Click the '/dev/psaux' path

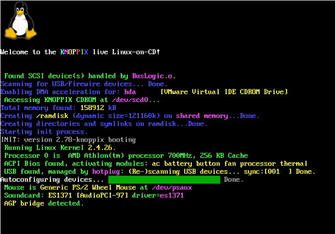[x=172, y=188]
